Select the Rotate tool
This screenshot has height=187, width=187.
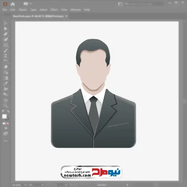tap(6, 61)
